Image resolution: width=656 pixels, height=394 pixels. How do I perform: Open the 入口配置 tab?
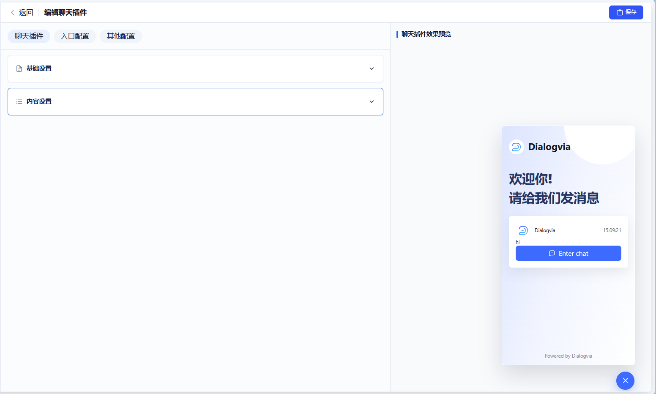(75, 36)
